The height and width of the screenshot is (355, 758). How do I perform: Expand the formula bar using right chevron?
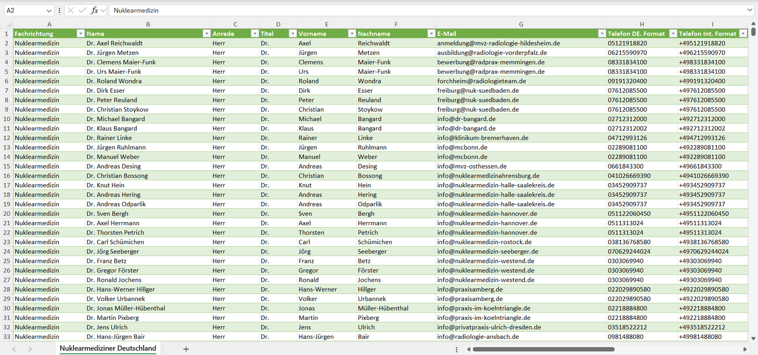[x=750, y=10]
